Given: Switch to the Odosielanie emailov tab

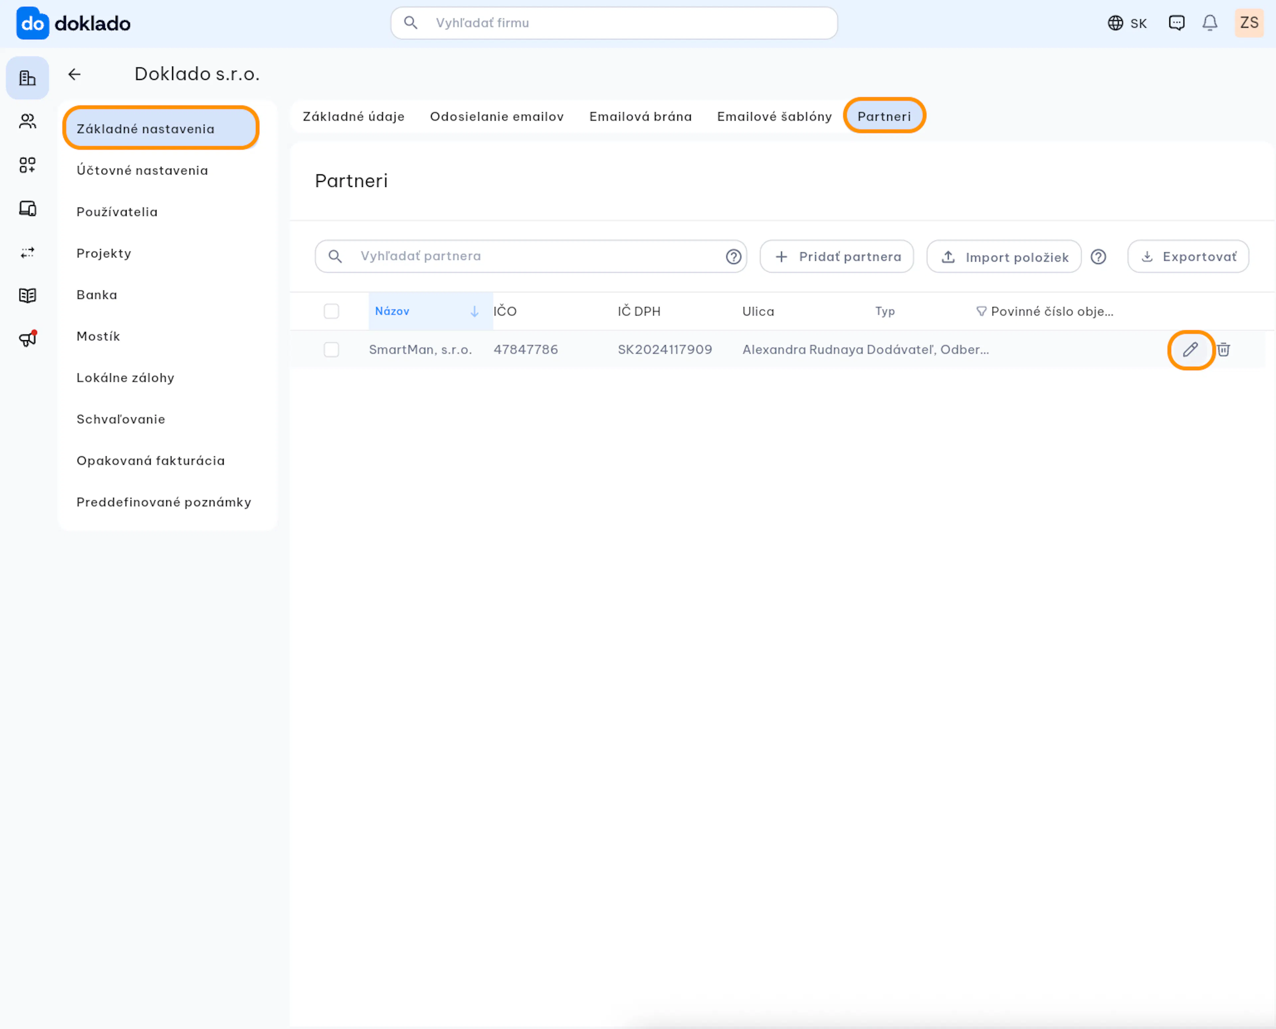Looking at the screenshot, I should coord(497,117).
